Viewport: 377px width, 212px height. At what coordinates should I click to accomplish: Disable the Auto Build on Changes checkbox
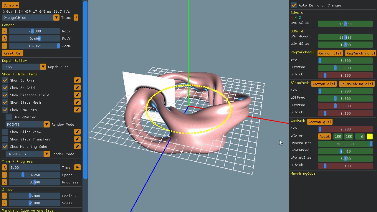click(x=294, y=5)
